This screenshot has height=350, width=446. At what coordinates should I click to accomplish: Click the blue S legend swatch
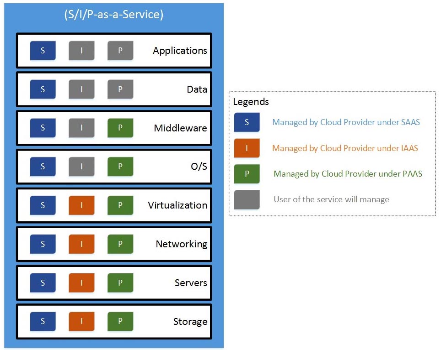247,122
